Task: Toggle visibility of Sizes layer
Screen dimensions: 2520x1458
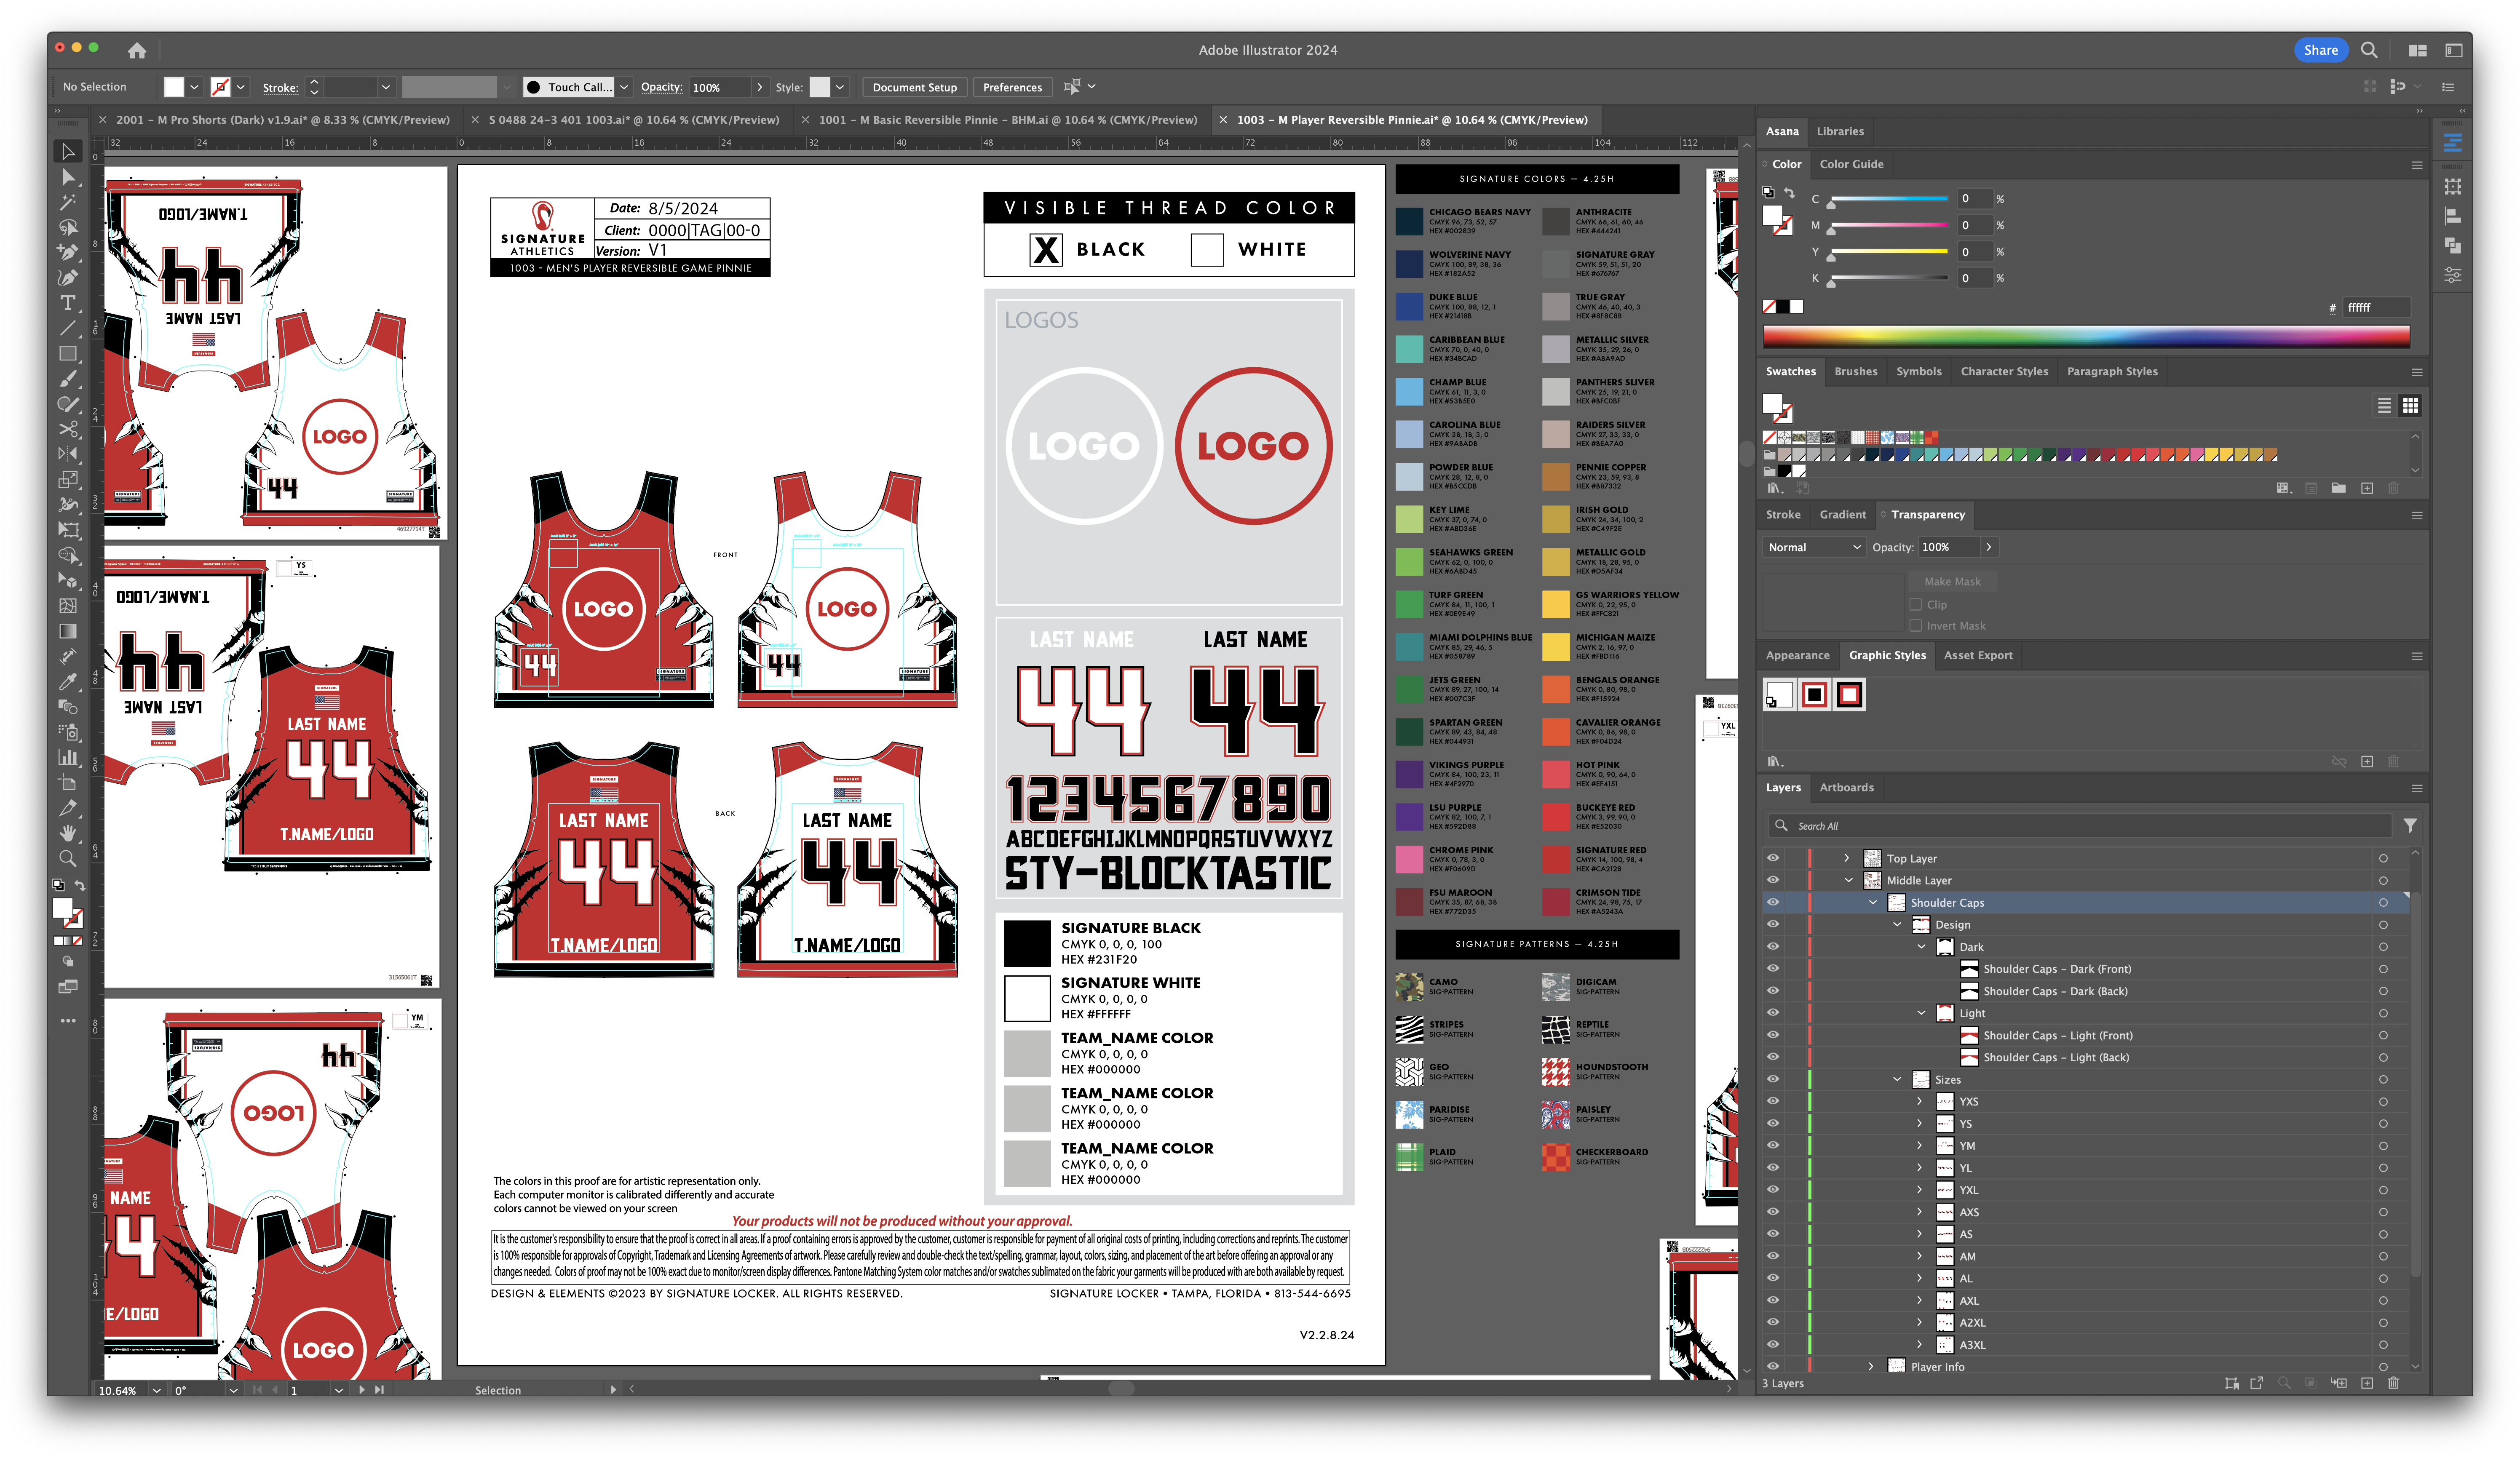Action: tap(1773, 1079)
